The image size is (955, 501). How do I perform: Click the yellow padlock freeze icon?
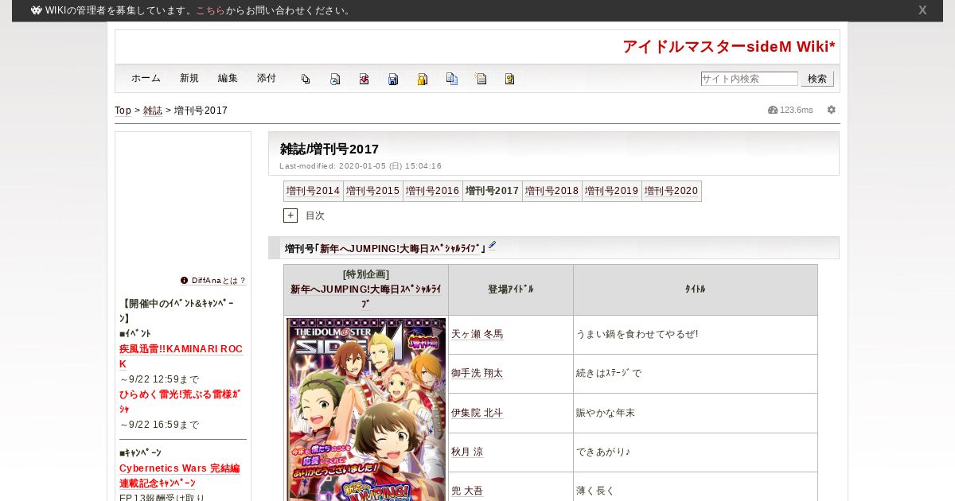point(423,79)
